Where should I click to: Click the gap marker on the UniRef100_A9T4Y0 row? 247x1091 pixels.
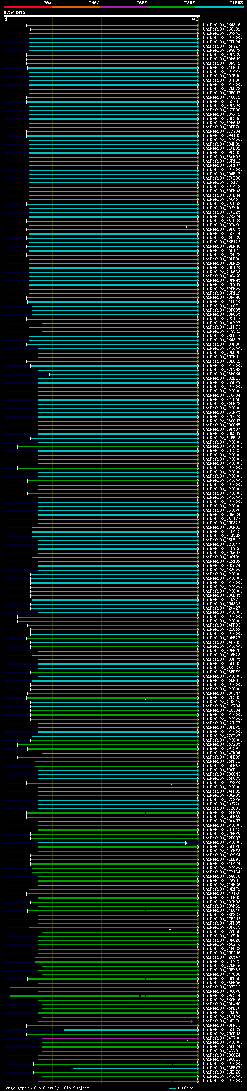187,227
